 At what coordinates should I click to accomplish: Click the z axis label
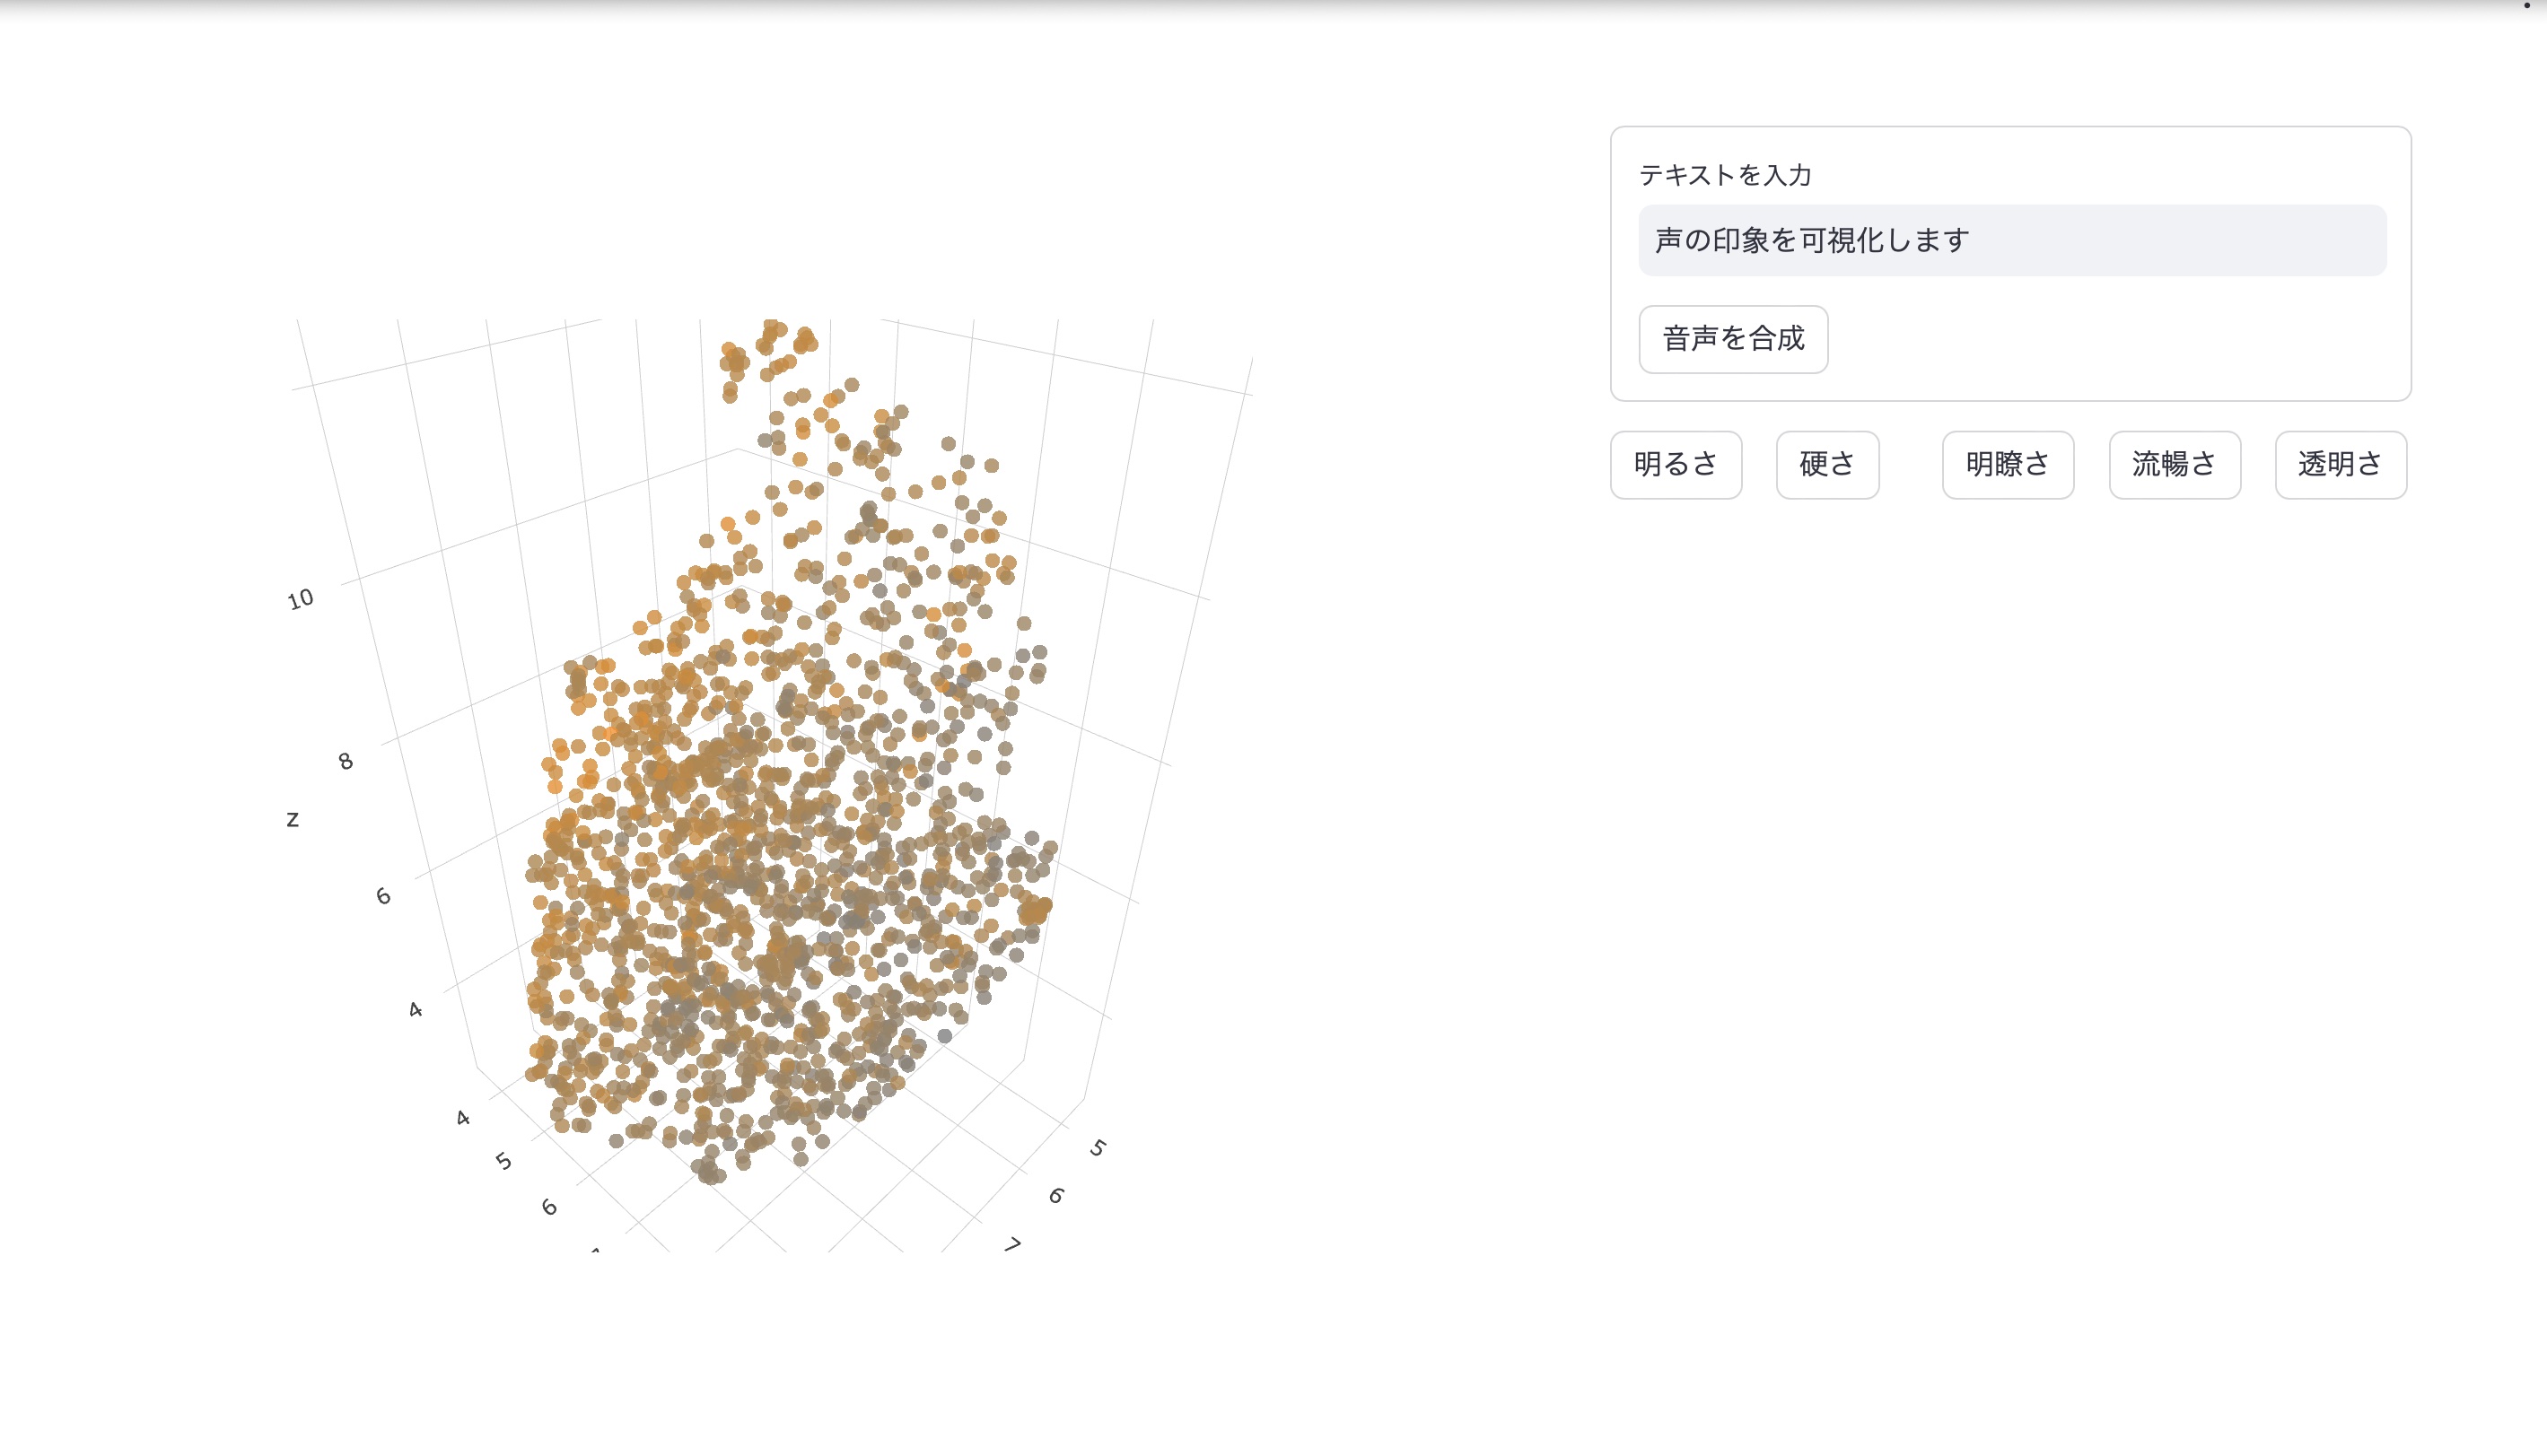point(293,819)
